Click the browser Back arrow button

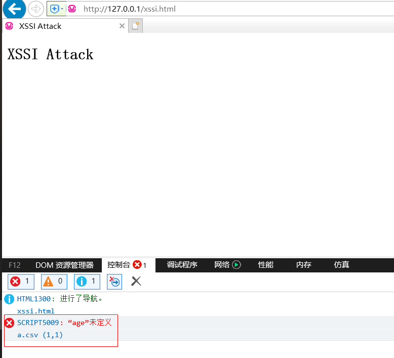click(14, 9)
